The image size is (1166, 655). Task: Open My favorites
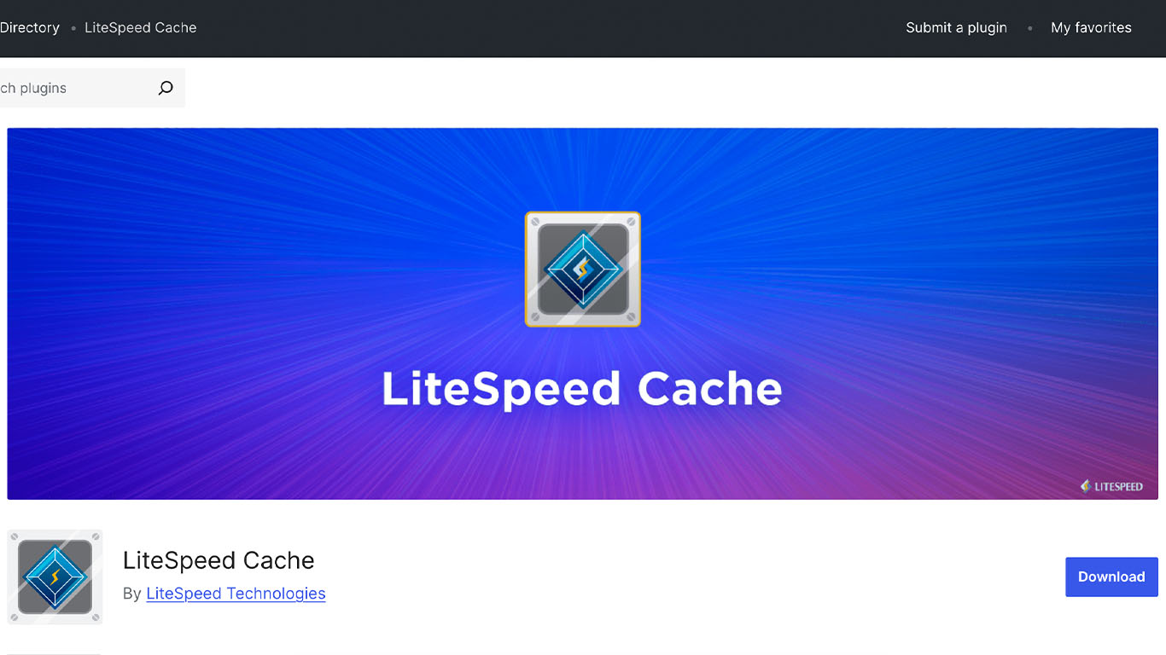pos(1091,27)
